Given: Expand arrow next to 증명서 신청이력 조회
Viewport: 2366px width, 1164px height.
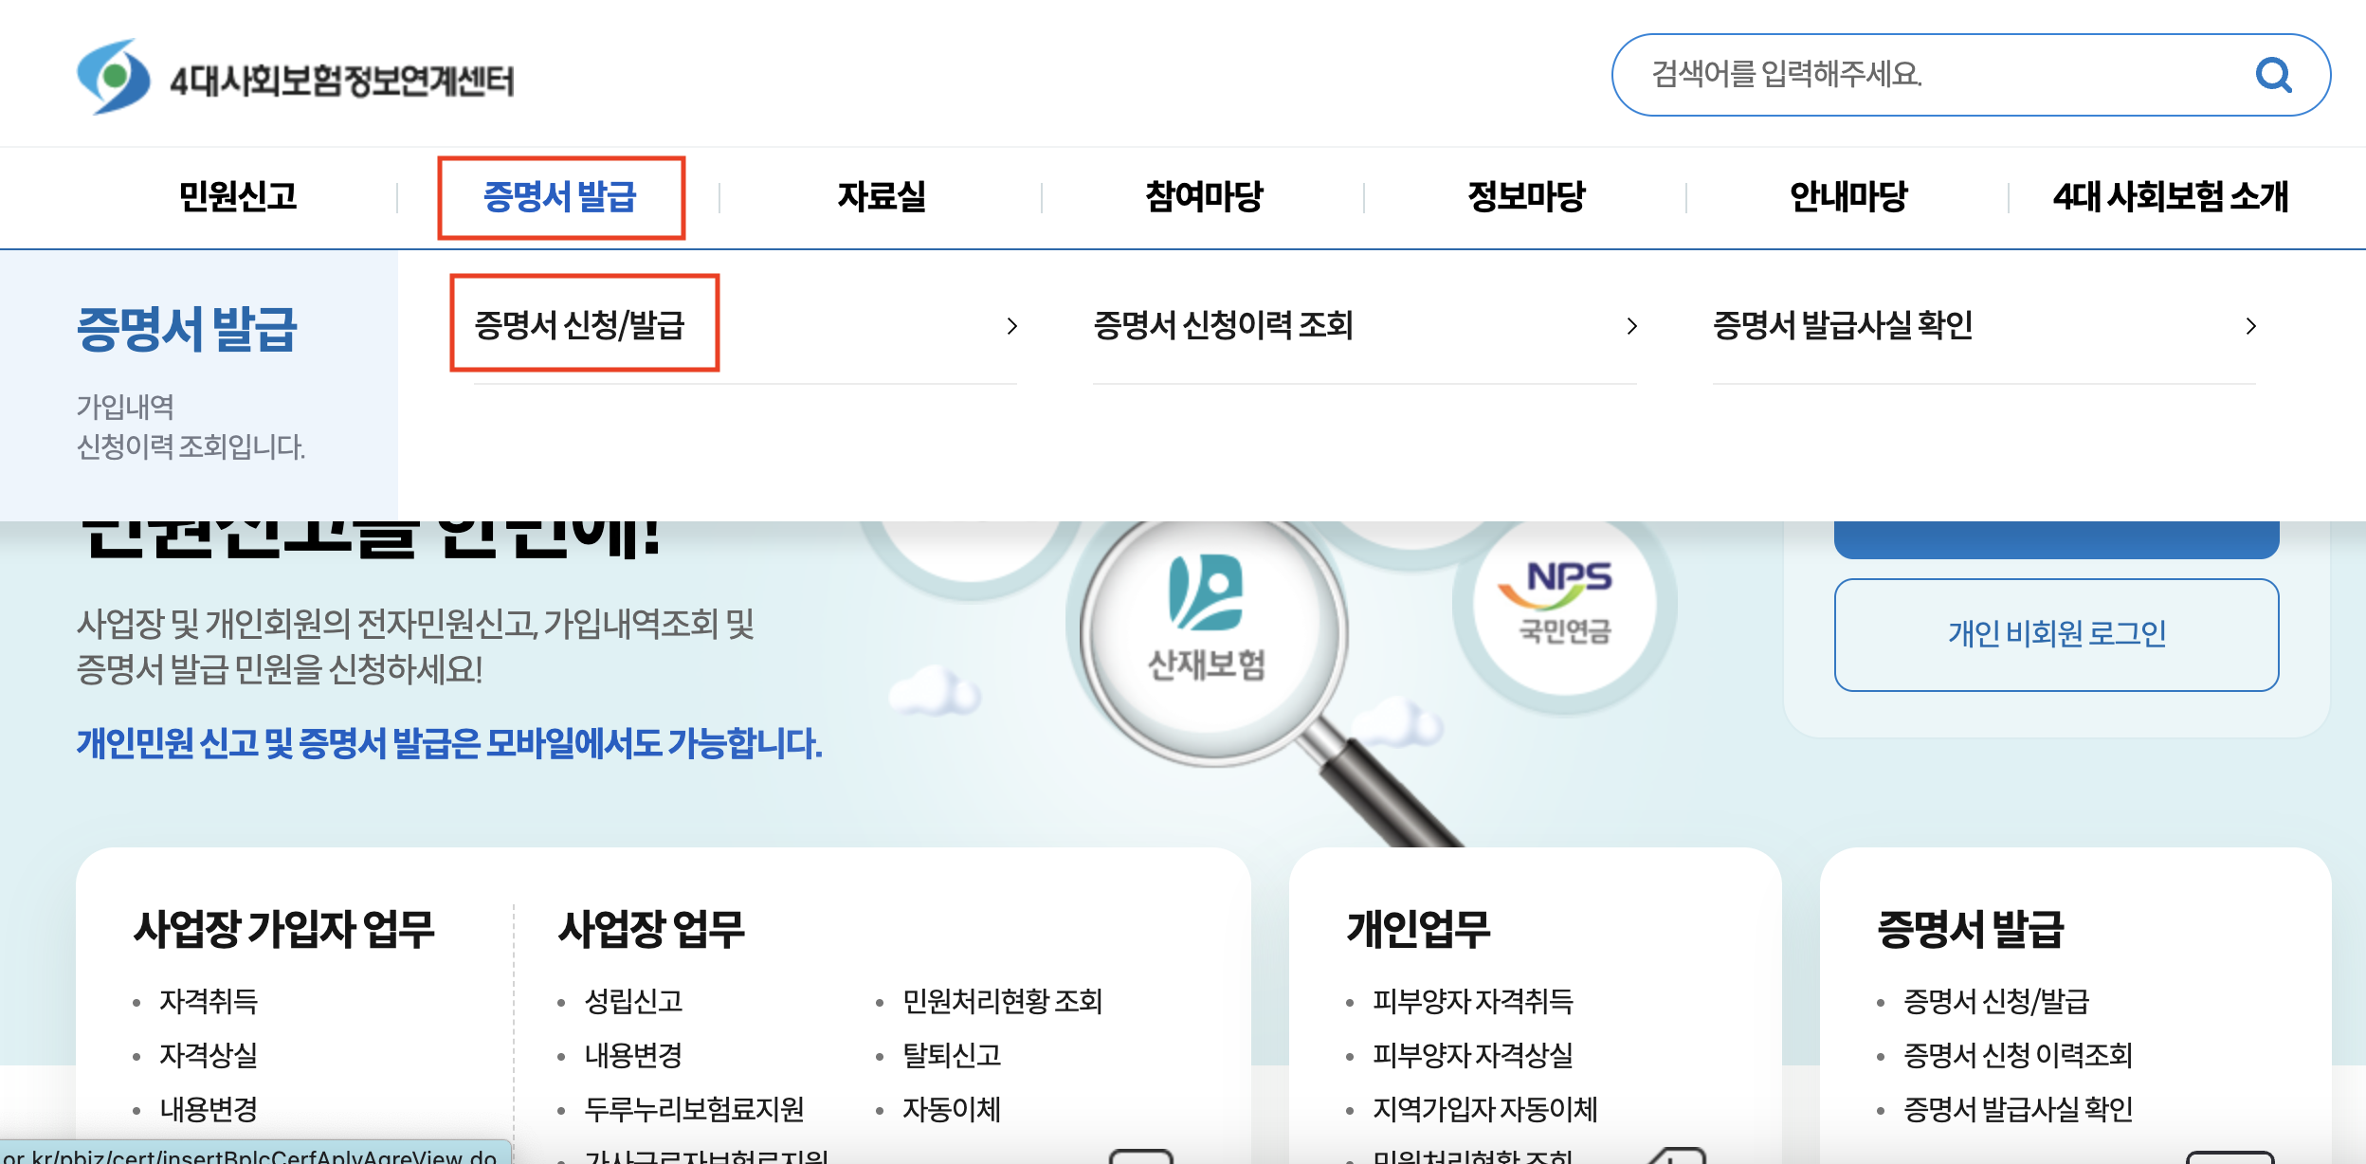Looking at the screenshot, I should pos(1631,327).
